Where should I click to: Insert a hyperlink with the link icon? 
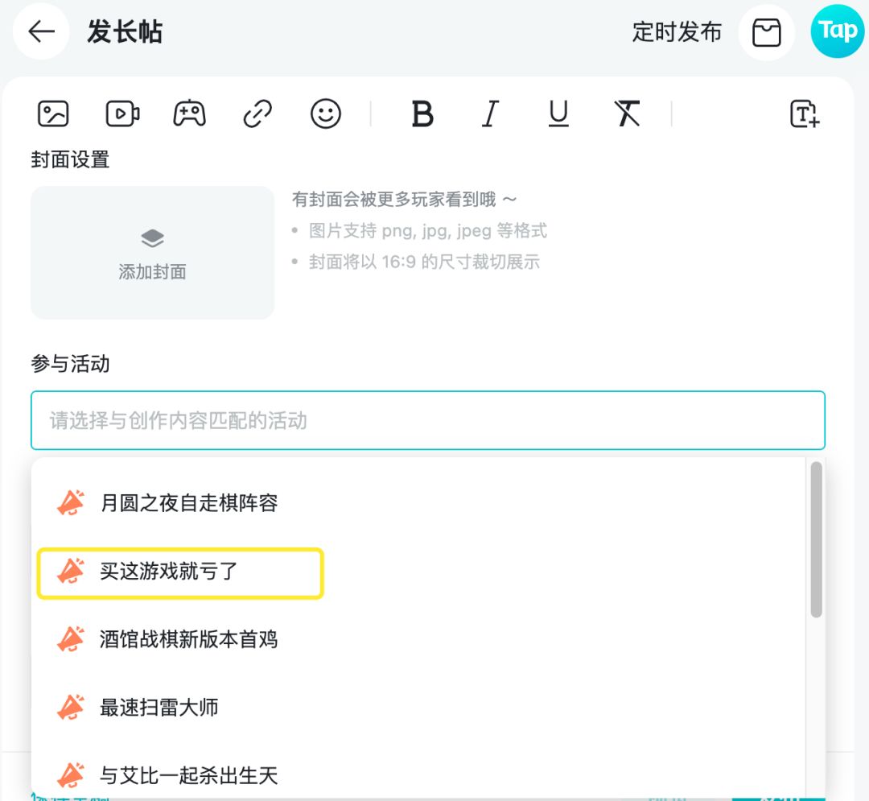click(257, 114)
